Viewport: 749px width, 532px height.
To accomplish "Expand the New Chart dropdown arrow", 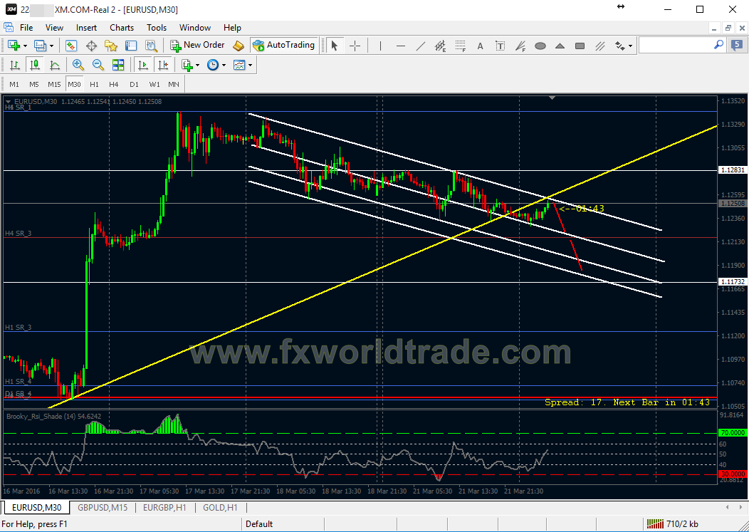I will [25, 46].
